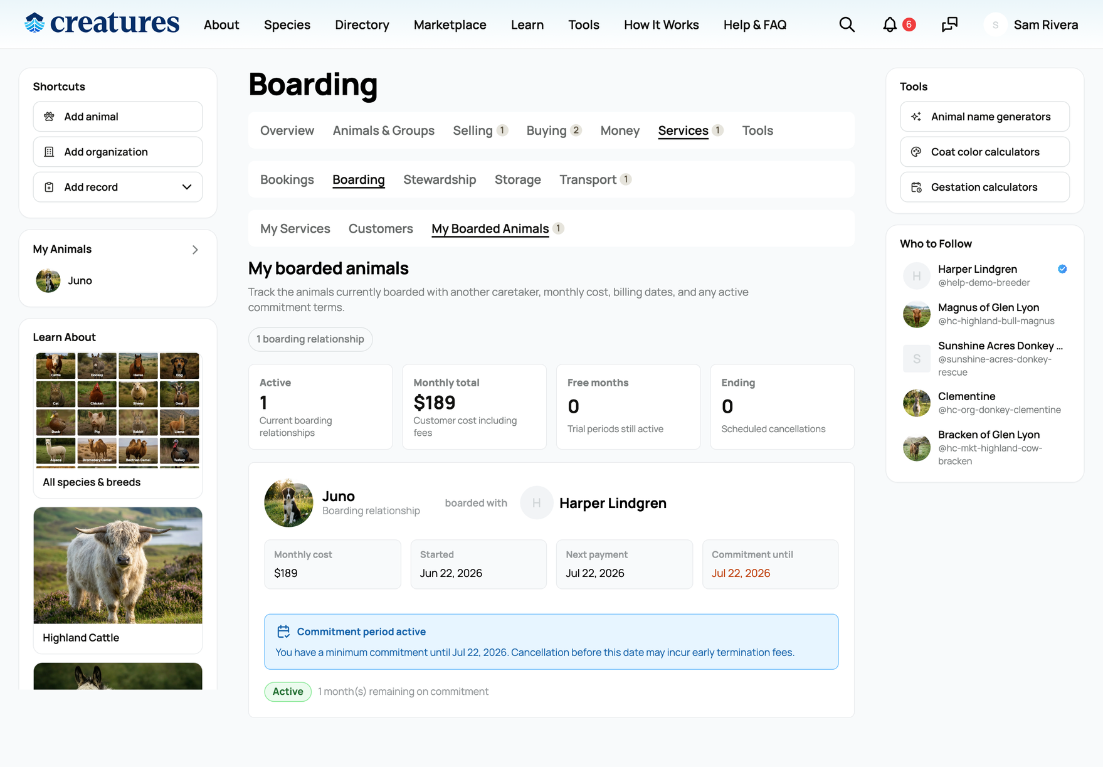Click the notification count badge 6
The width and height of the screenshot is (1103, 767).
909,24
